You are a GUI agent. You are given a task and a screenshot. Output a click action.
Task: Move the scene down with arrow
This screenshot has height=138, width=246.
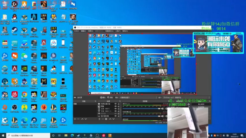tap(86, 119)
